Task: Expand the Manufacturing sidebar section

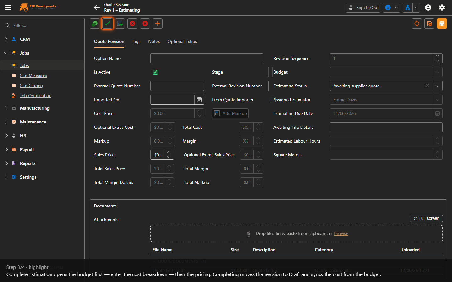Action: (x=6, y=108)
